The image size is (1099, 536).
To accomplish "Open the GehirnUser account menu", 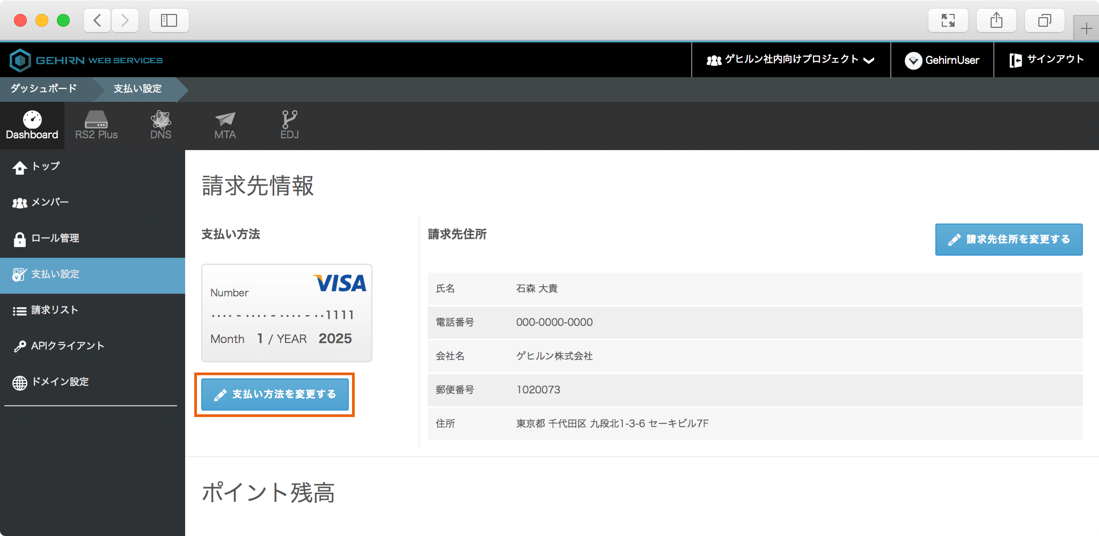I will (942, 60).
